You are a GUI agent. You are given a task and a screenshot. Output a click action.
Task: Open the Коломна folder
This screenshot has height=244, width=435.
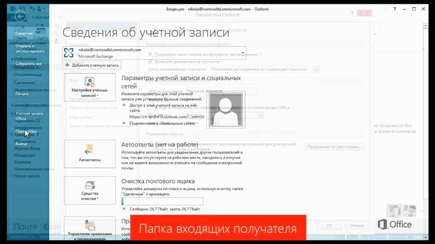[22, 162]
